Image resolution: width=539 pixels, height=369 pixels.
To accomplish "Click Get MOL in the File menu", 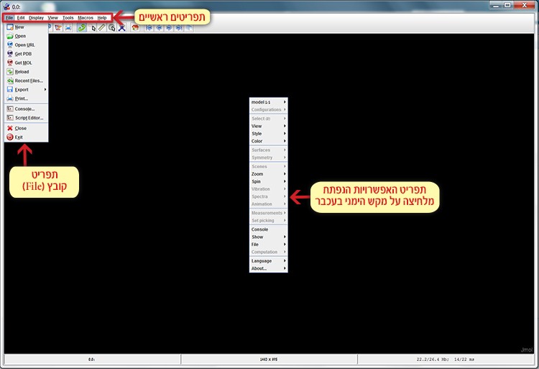I will [x=24, y=63].
